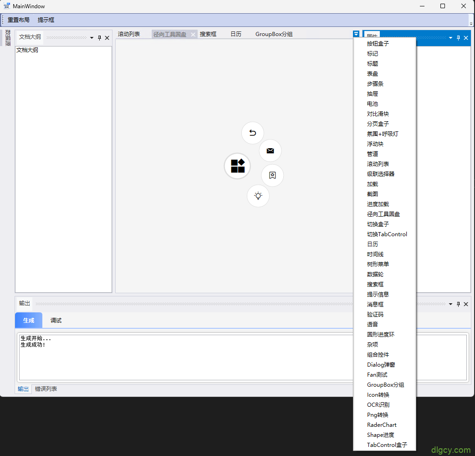
Task: Switch to the 搜索框 document tab
Action: (208, 34)
